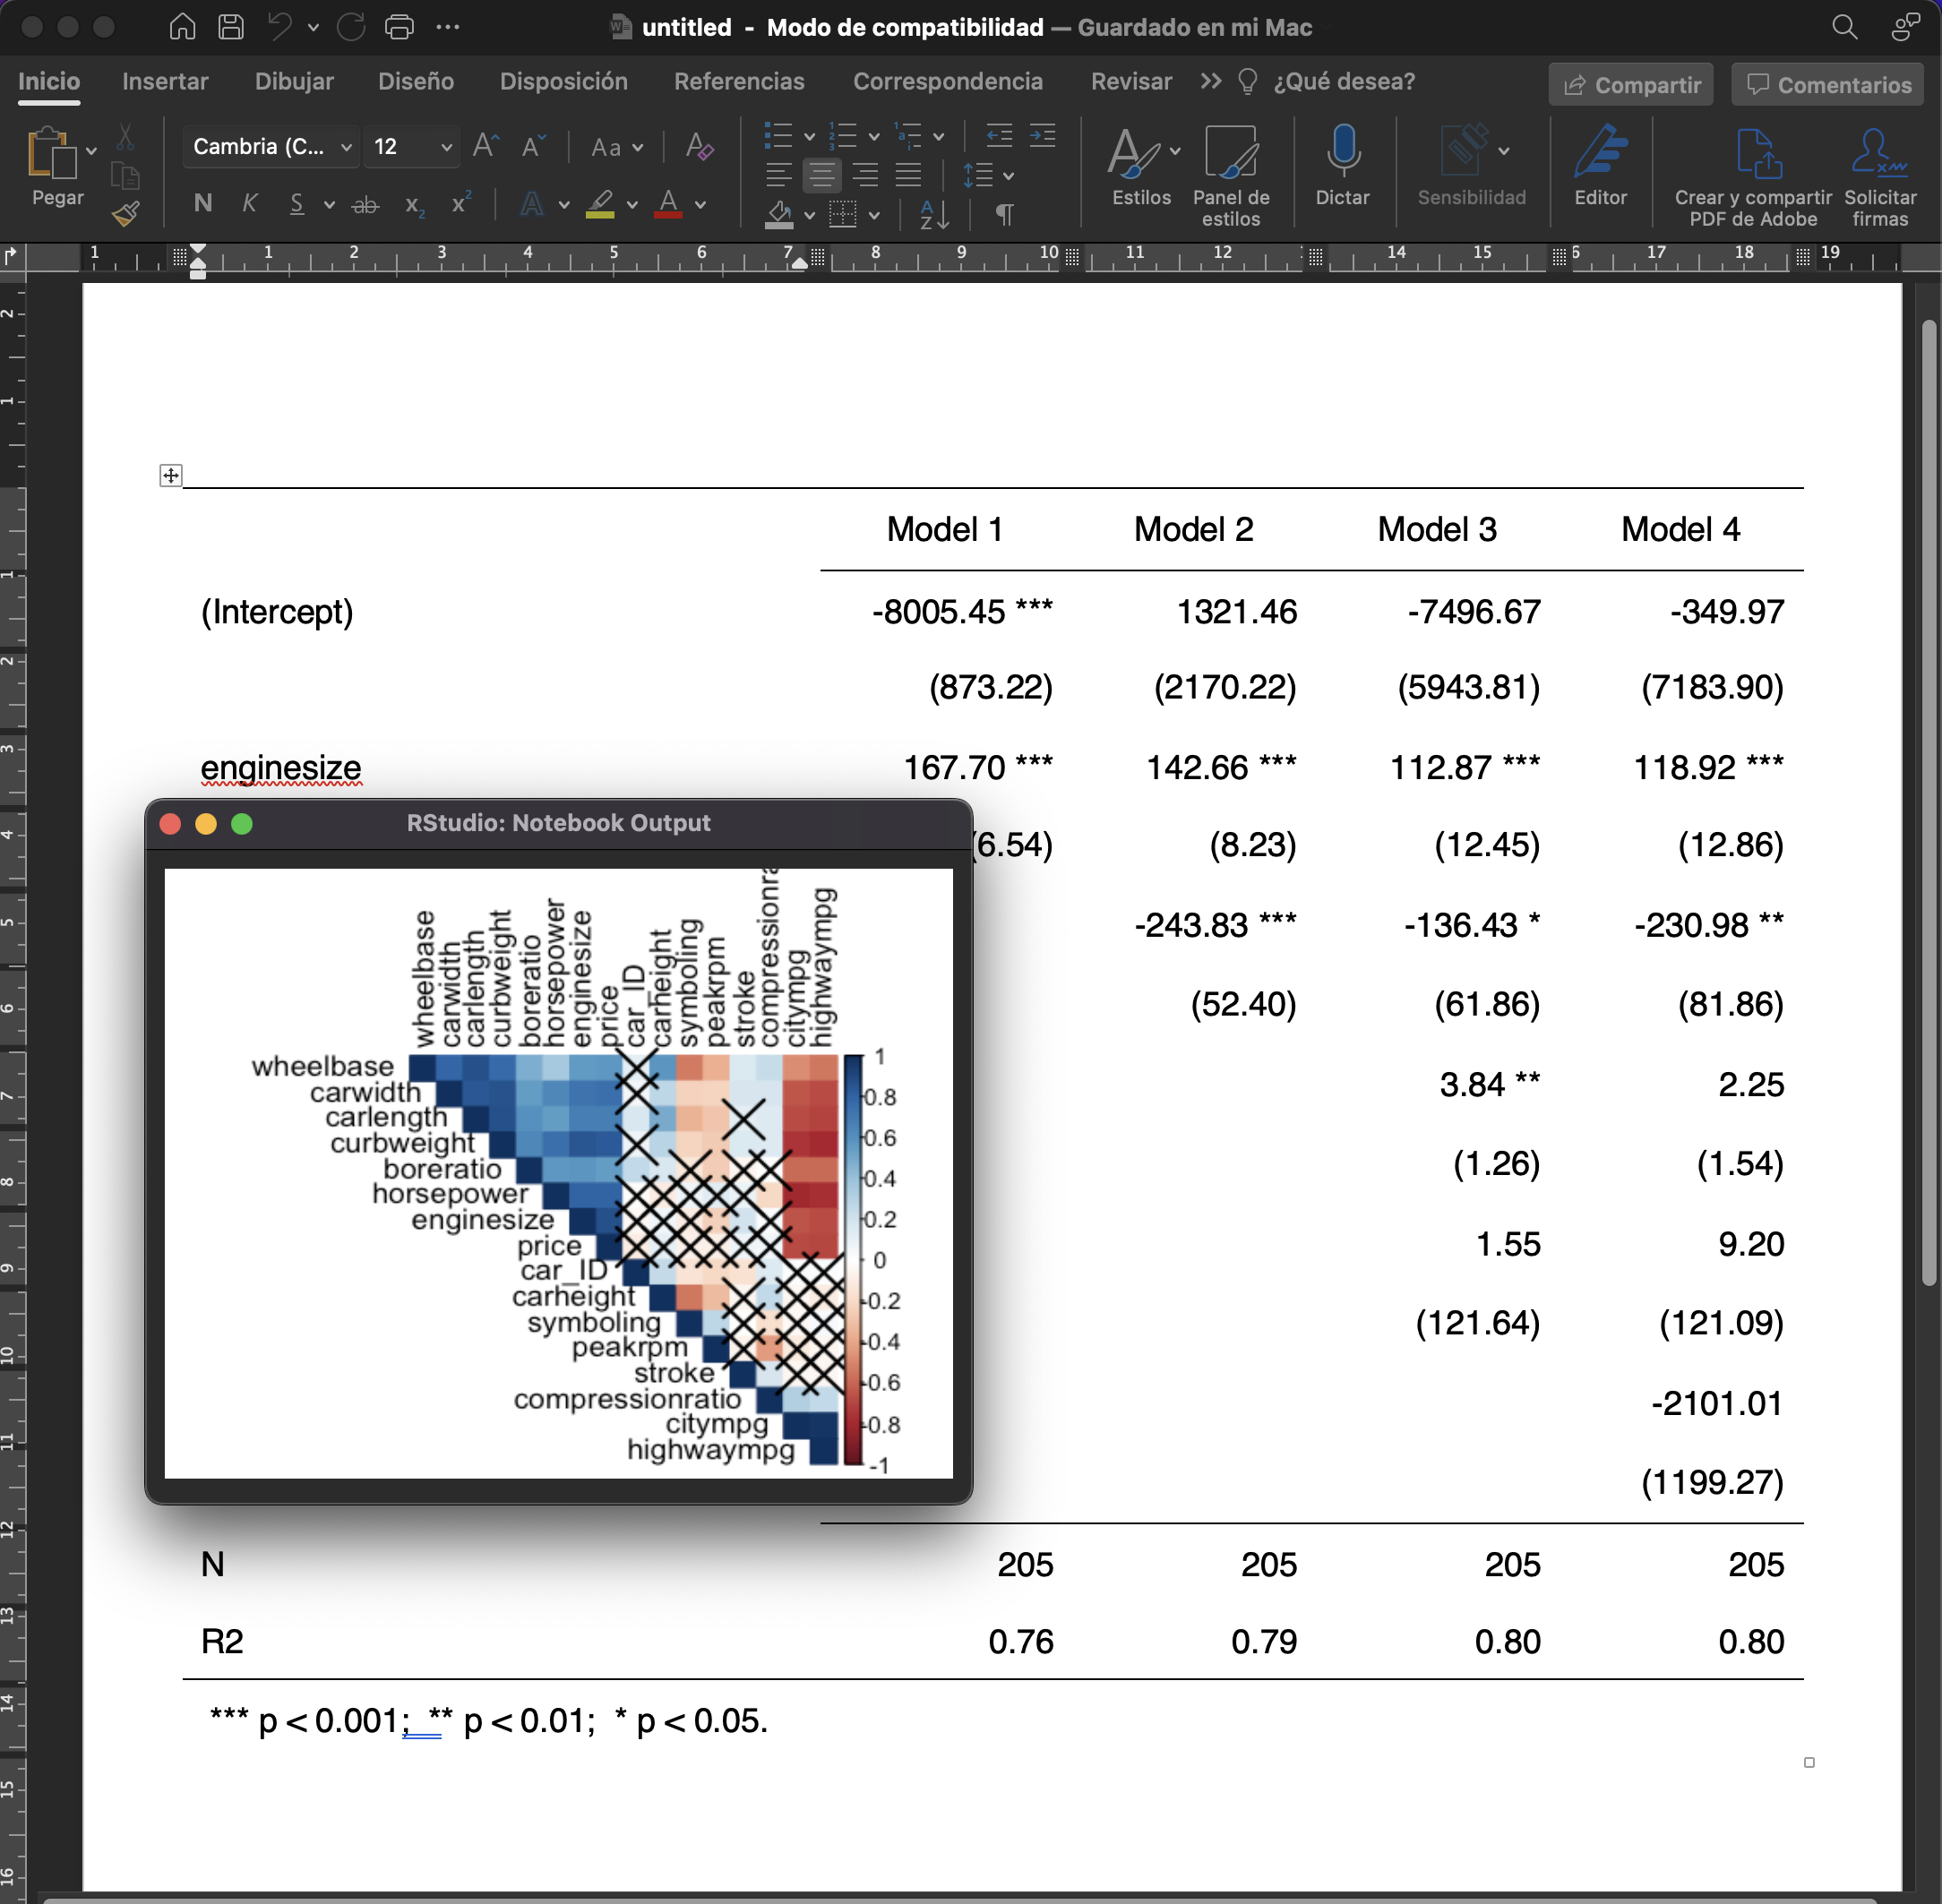
Task: Click the Copiar formato paintbrush
Action: 127,212
